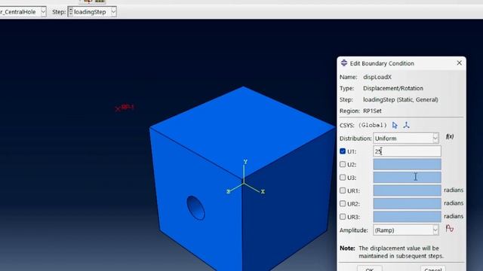
Task: Cancel the boundary condition edit
Action: (x=432, y=269)
